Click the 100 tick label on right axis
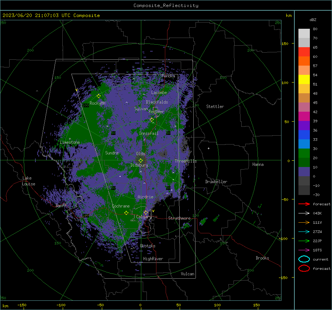The image size is (332, 310). (x=285, y=83)
